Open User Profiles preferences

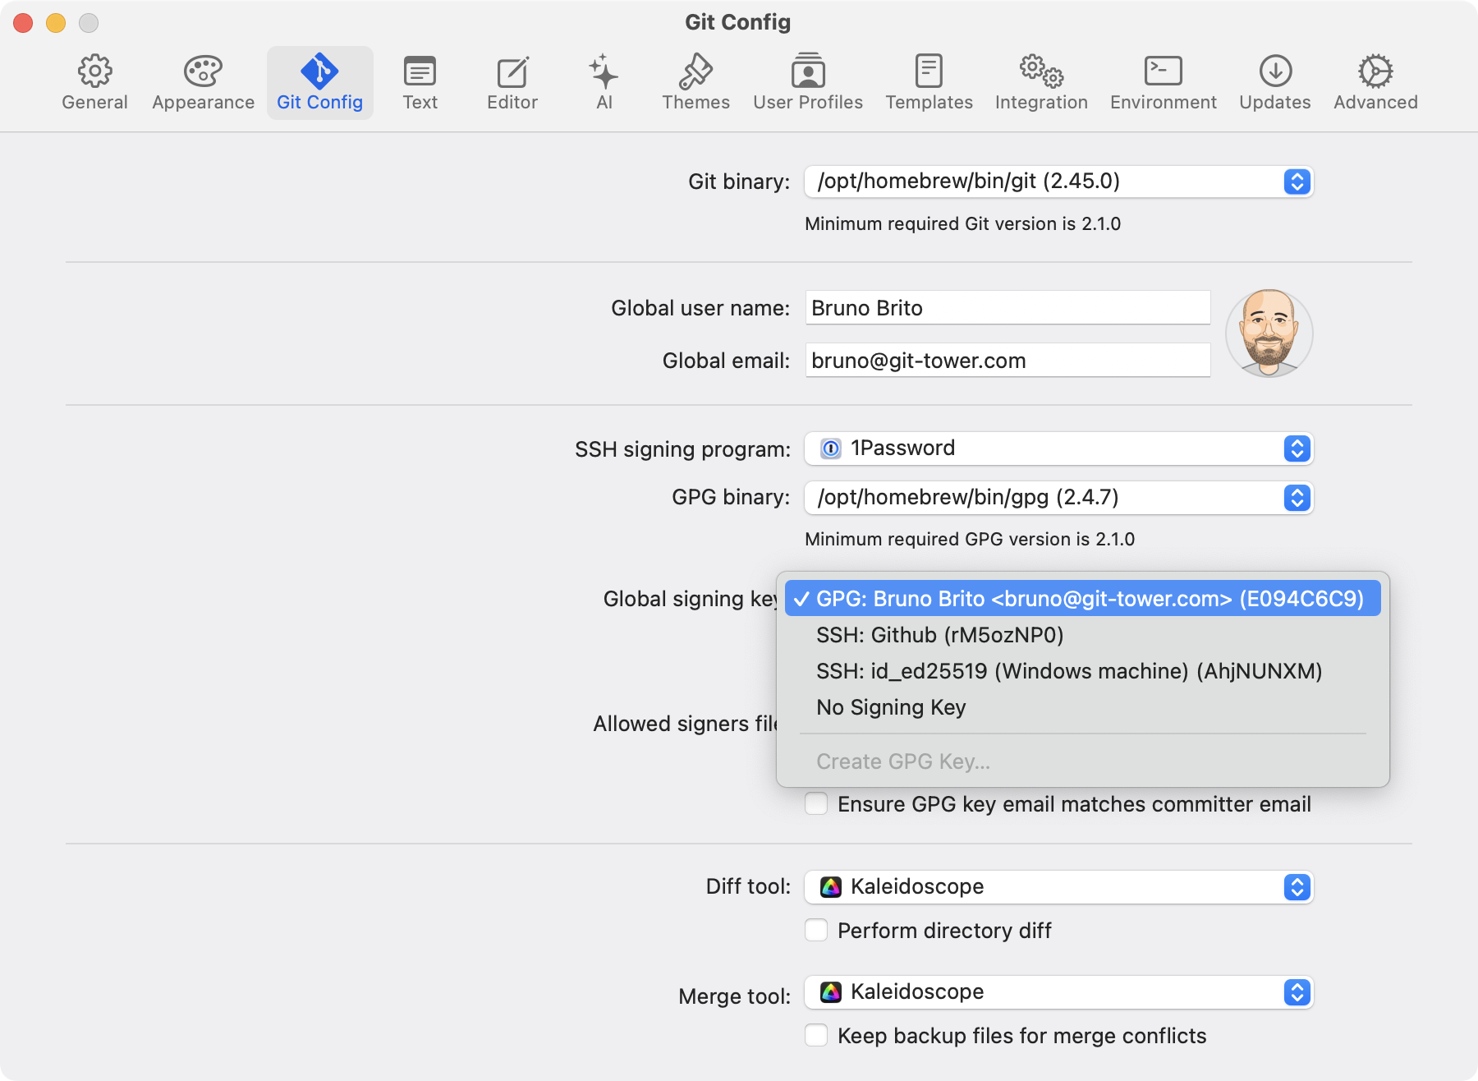pos(808,83)
